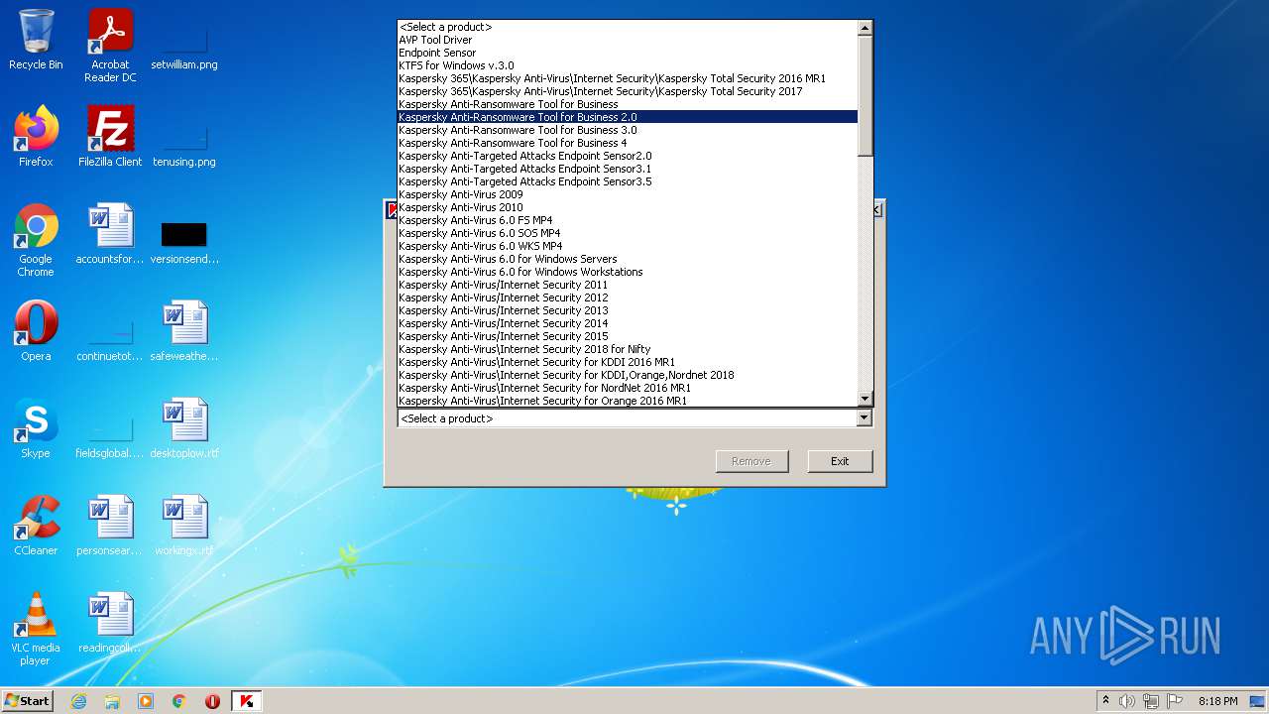The image size is (1269, 714).
Task: Switch to Kaspersky remover taskbar button
Action: tap(247, 701)
